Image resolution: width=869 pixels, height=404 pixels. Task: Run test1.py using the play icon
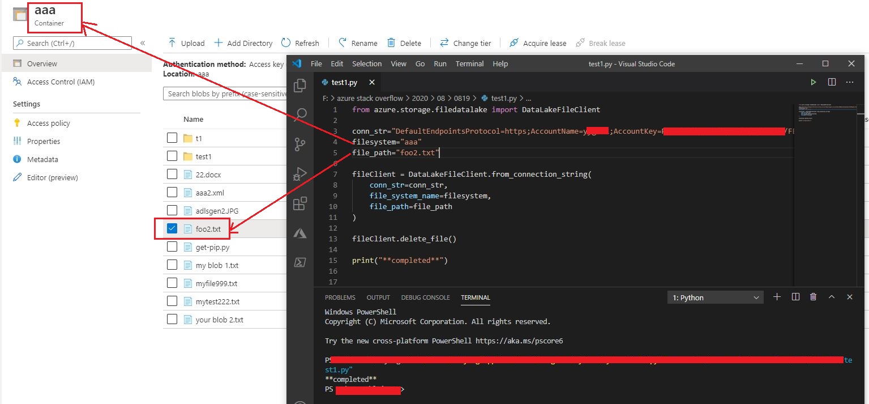pos(814,82)
